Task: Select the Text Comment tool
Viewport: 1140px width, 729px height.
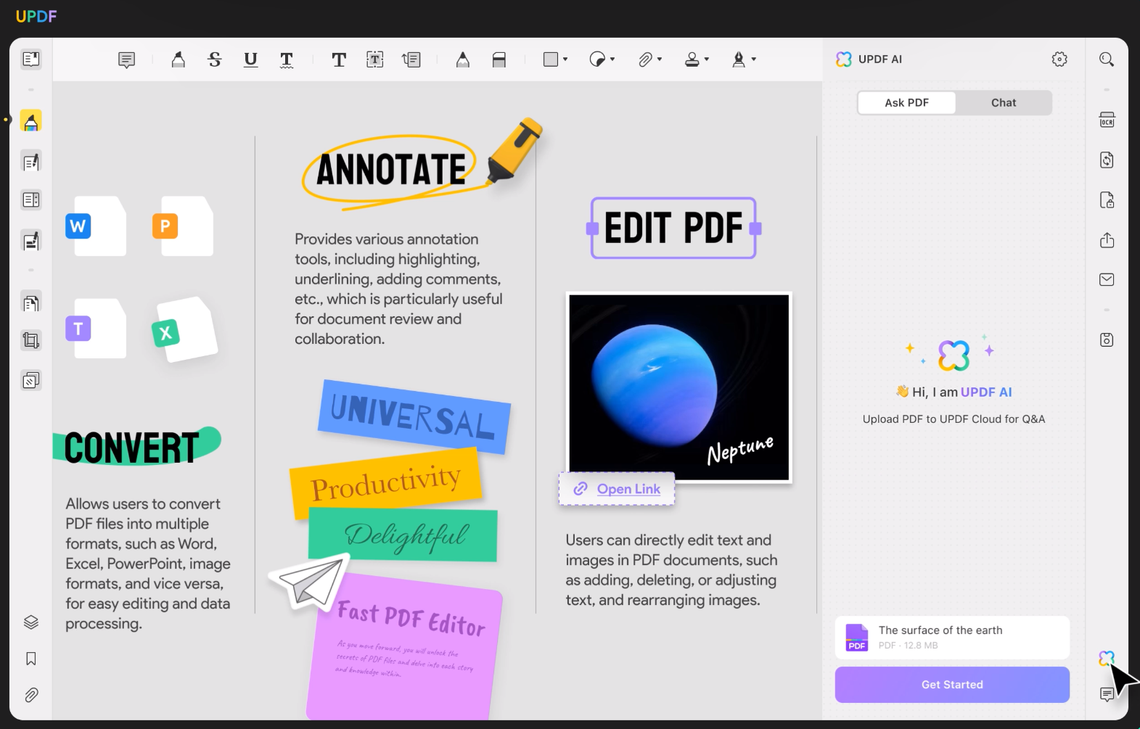Action: (x=338, y=59)
